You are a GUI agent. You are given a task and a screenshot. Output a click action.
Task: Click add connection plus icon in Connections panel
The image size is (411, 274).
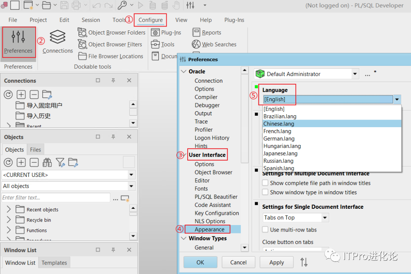pos(21,94)
